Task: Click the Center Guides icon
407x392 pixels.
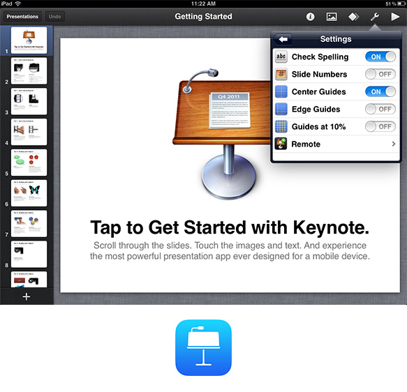Action: click(281, 91)
